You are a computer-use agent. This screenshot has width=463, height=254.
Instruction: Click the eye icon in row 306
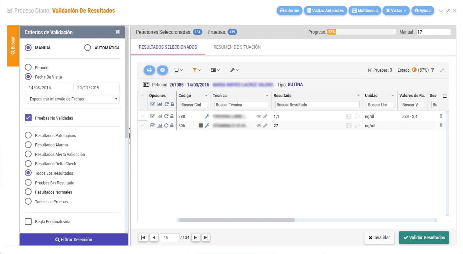click(x=259, y=126)
